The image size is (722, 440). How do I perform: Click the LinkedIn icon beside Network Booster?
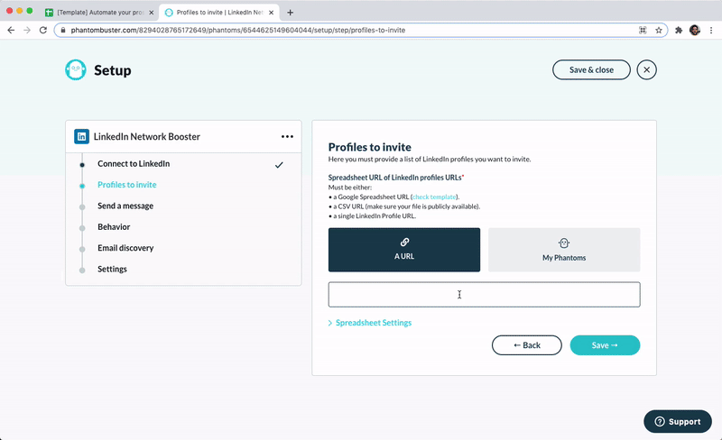coord(81,137)
